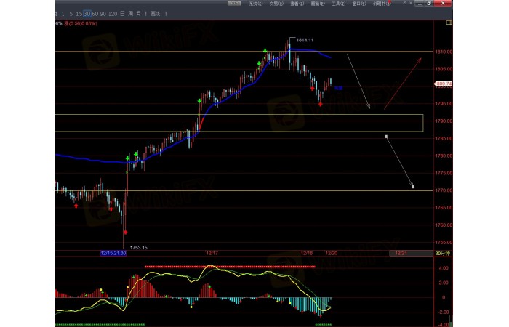Select the 5-minute timeframe
Screen dimensions: 509x327
[71, 14]
